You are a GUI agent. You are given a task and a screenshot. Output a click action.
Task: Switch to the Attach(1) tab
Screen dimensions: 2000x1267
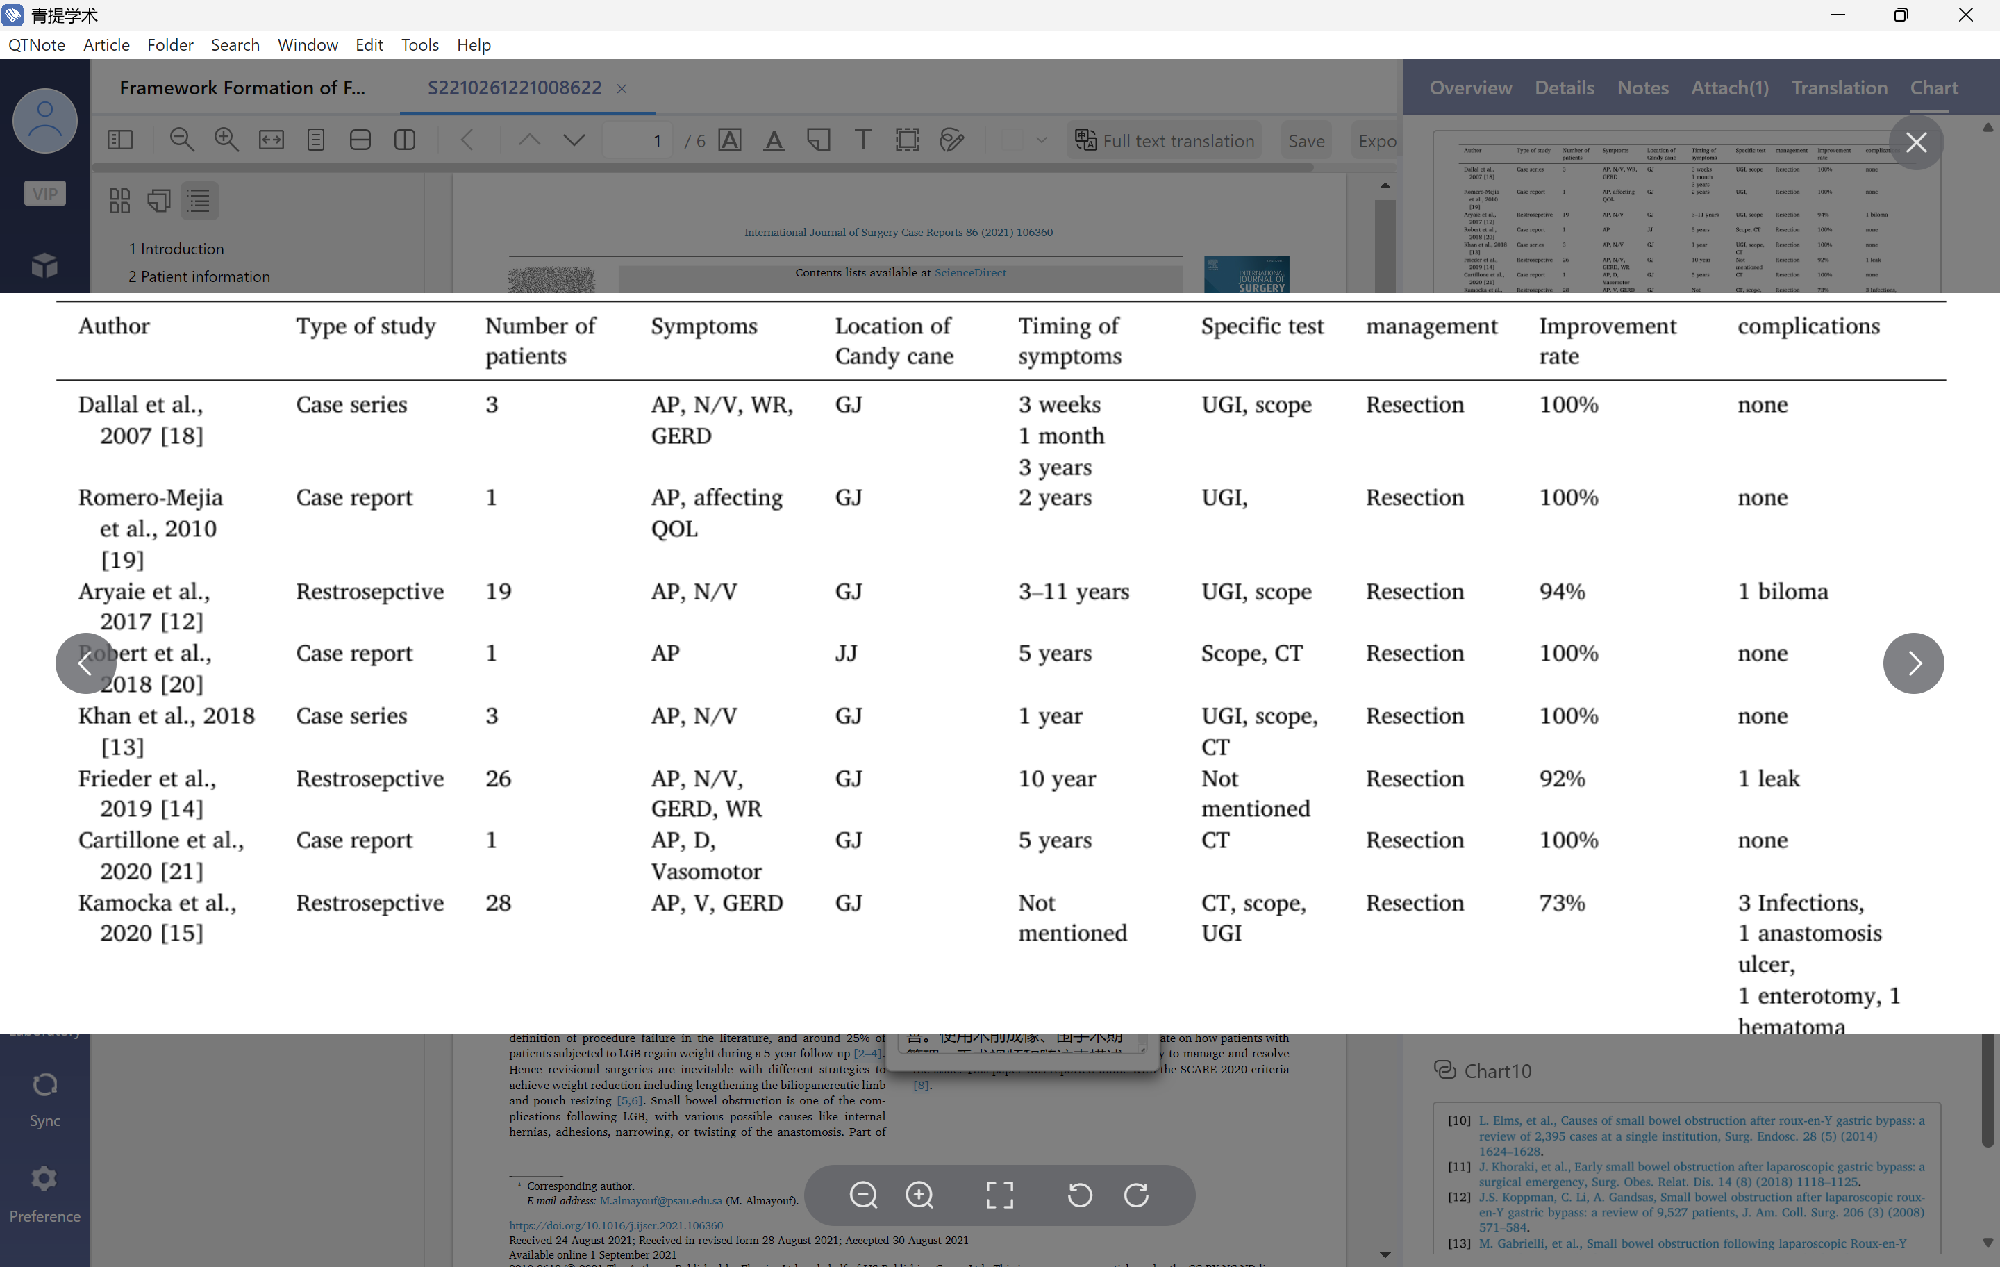(x=1730, y=88)
